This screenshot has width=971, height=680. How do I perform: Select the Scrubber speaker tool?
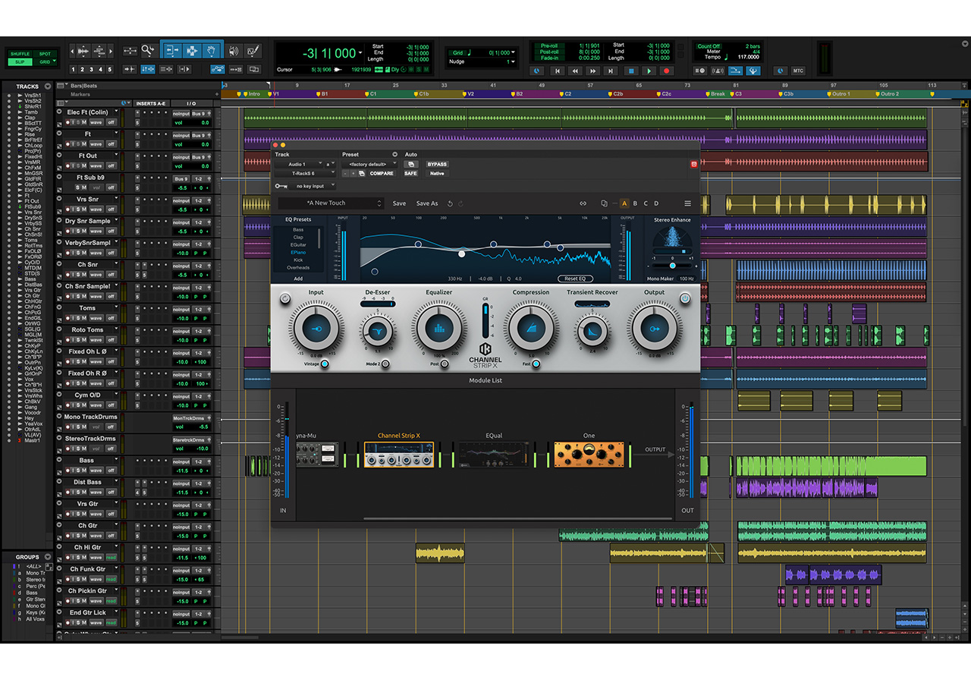pyautogui.click(x=234, y=51)
